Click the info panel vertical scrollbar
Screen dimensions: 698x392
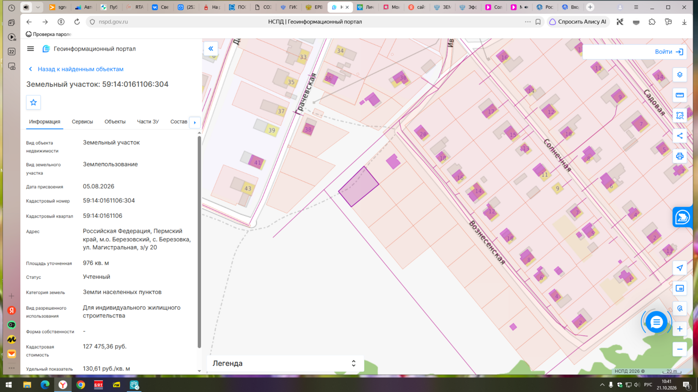(199, 242)
